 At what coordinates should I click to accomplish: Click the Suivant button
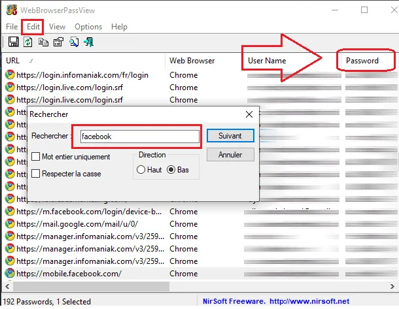[x=230, y=136]
